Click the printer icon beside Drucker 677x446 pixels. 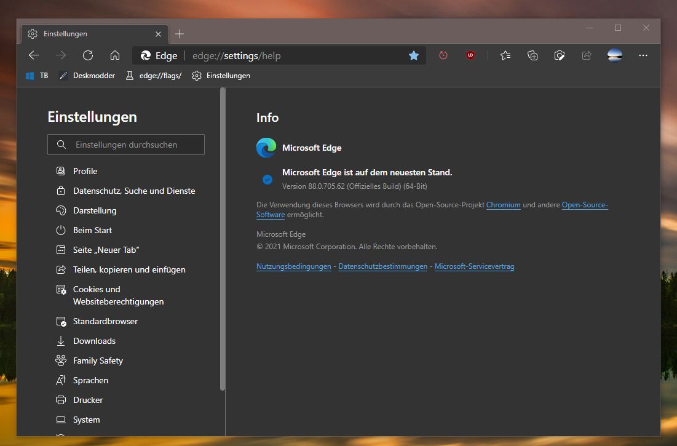[x=61, y=400]
